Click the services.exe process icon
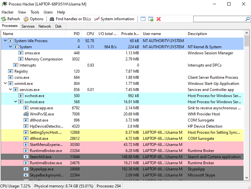This screenshot has height=189, width=251. 16,89
